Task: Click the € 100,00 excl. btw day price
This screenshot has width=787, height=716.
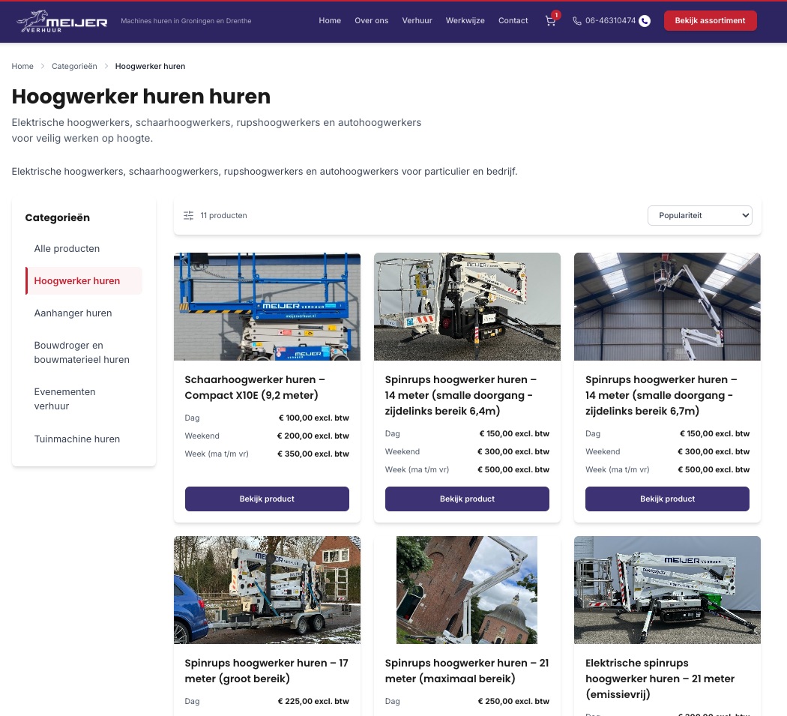Action: [x=314, y=418]
